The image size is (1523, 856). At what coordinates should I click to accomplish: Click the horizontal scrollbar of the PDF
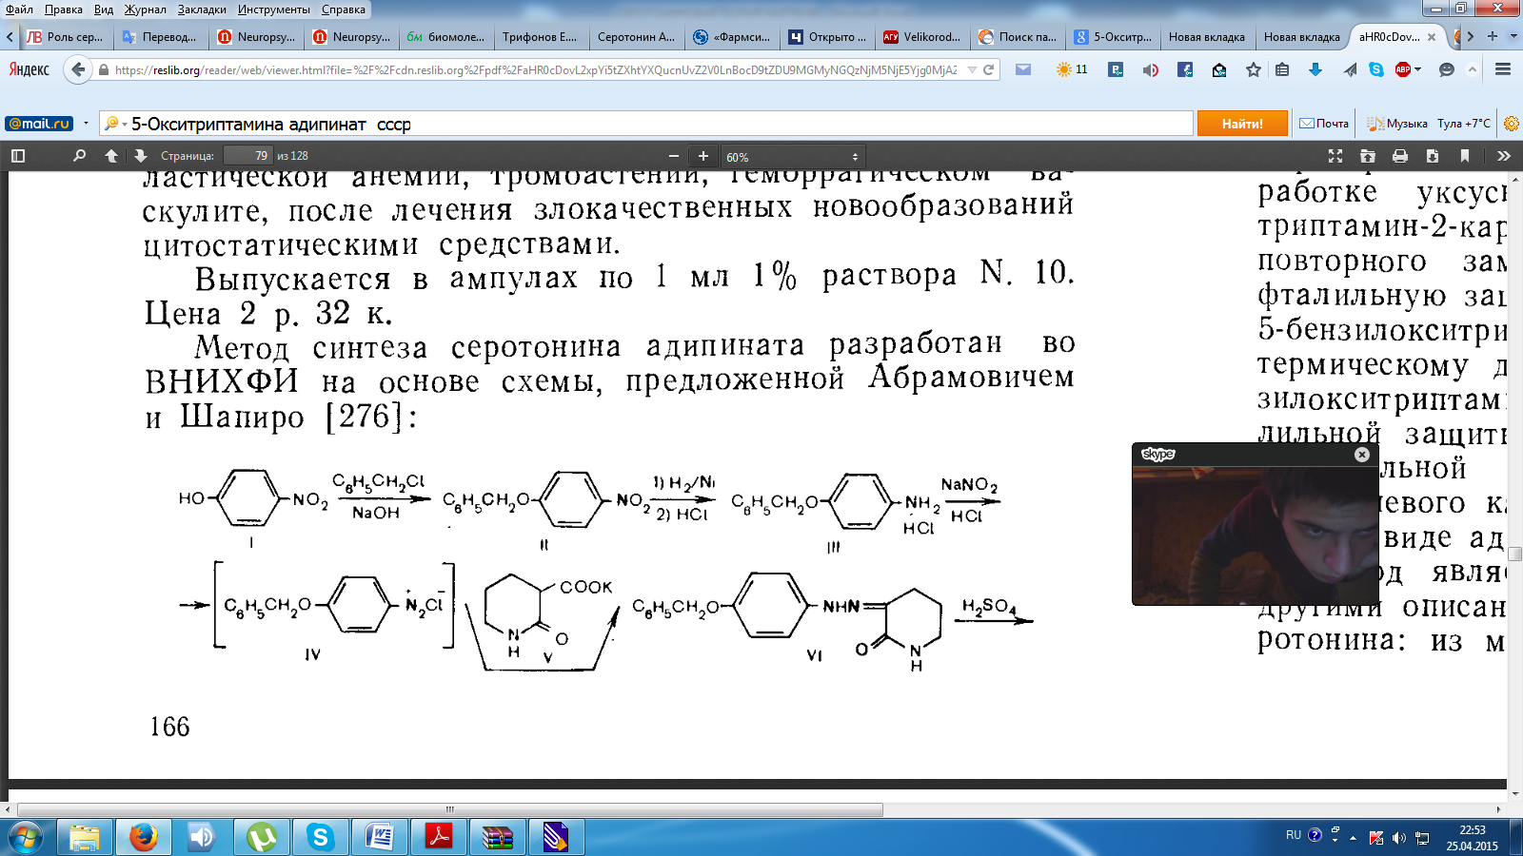(449, 810)
